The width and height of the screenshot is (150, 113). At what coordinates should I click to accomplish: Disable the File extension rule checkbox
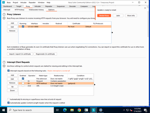tap(23, 79)
